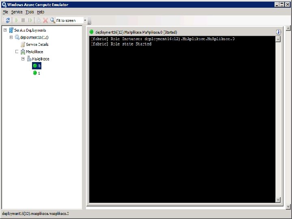Click the Service Deployments buildings icon
The width and height of the screenshot is (292, 219).
11,30
